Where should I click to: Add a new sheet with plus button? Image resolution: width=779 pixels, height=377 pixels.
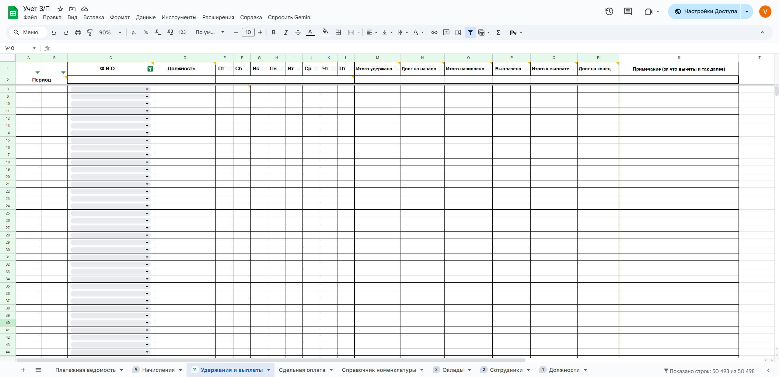(23, 370)
